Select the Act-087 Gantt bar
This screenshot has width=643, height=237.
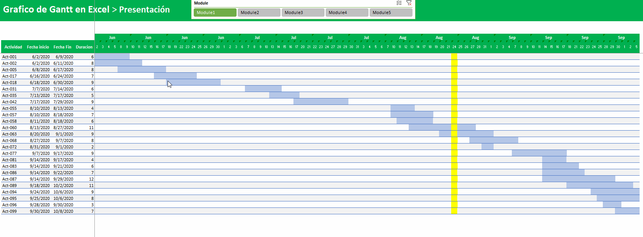click(579, 179)
